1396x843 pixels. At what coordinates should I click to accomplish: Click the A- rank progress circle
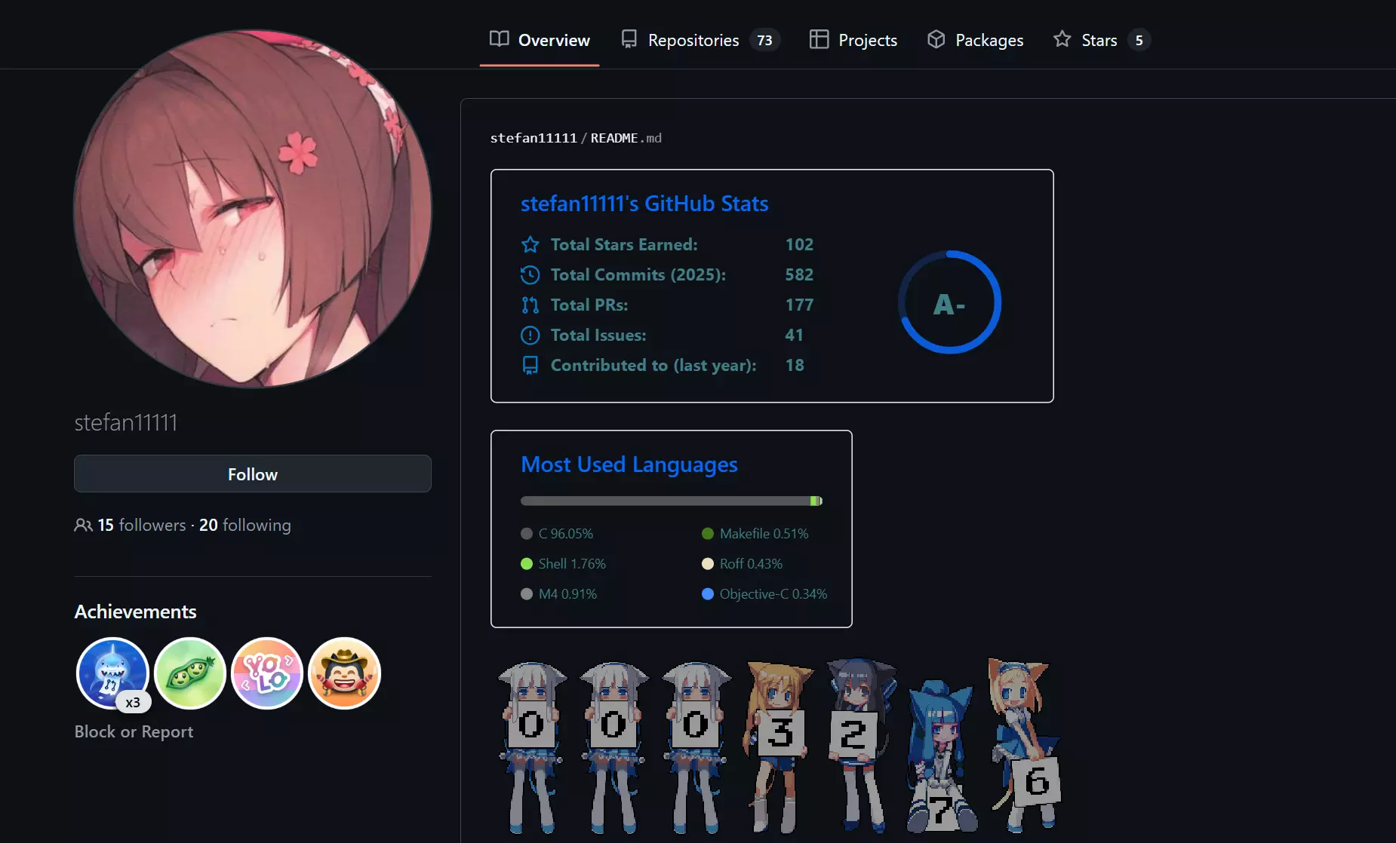(949, 302)
